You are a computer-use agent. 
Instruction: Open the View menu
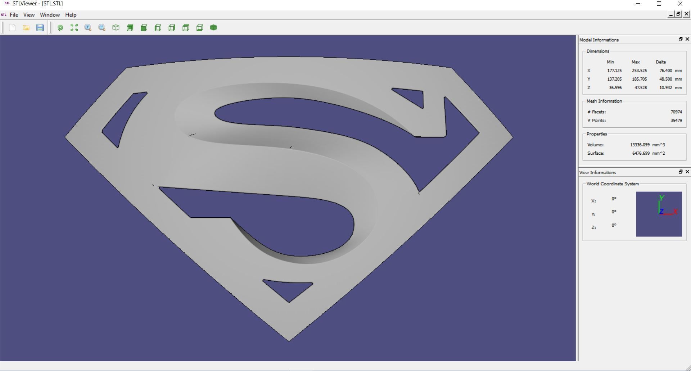[29, 15]
